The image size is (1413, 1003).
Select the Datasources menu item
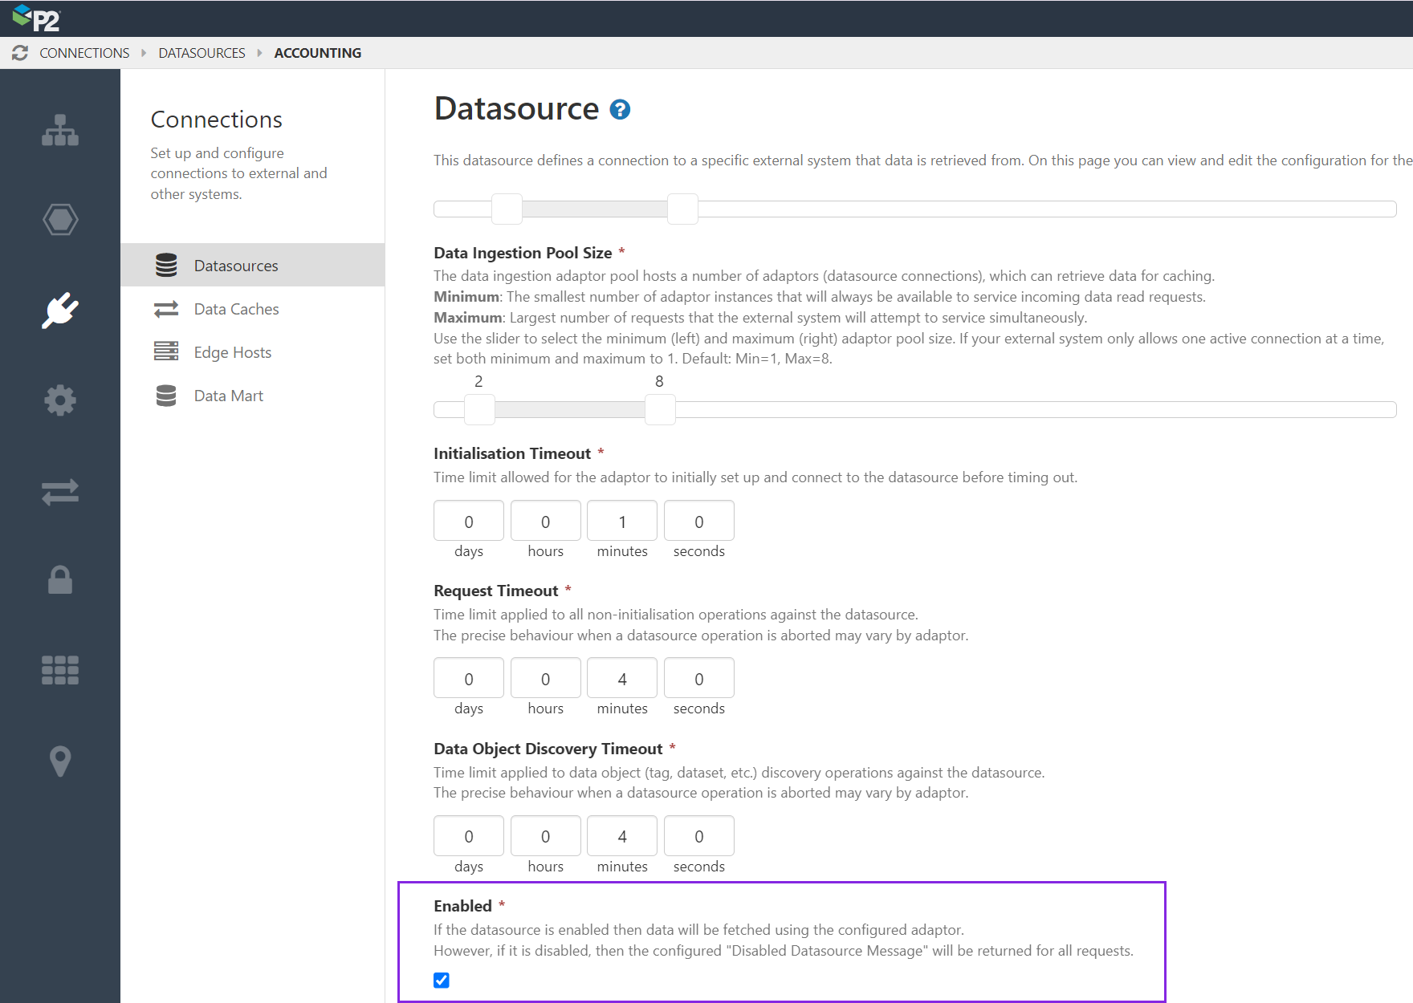234,265
